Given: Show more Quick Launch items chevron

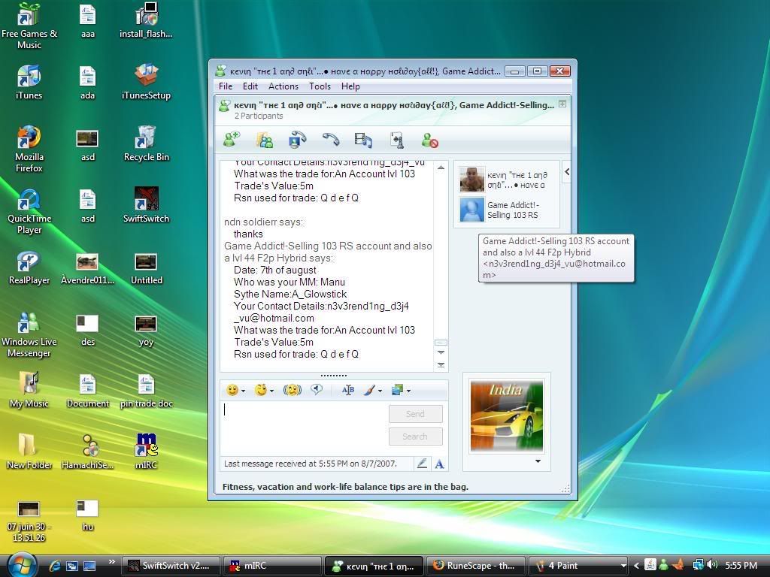Looking at the screenshot, I should tap(111, 562).
